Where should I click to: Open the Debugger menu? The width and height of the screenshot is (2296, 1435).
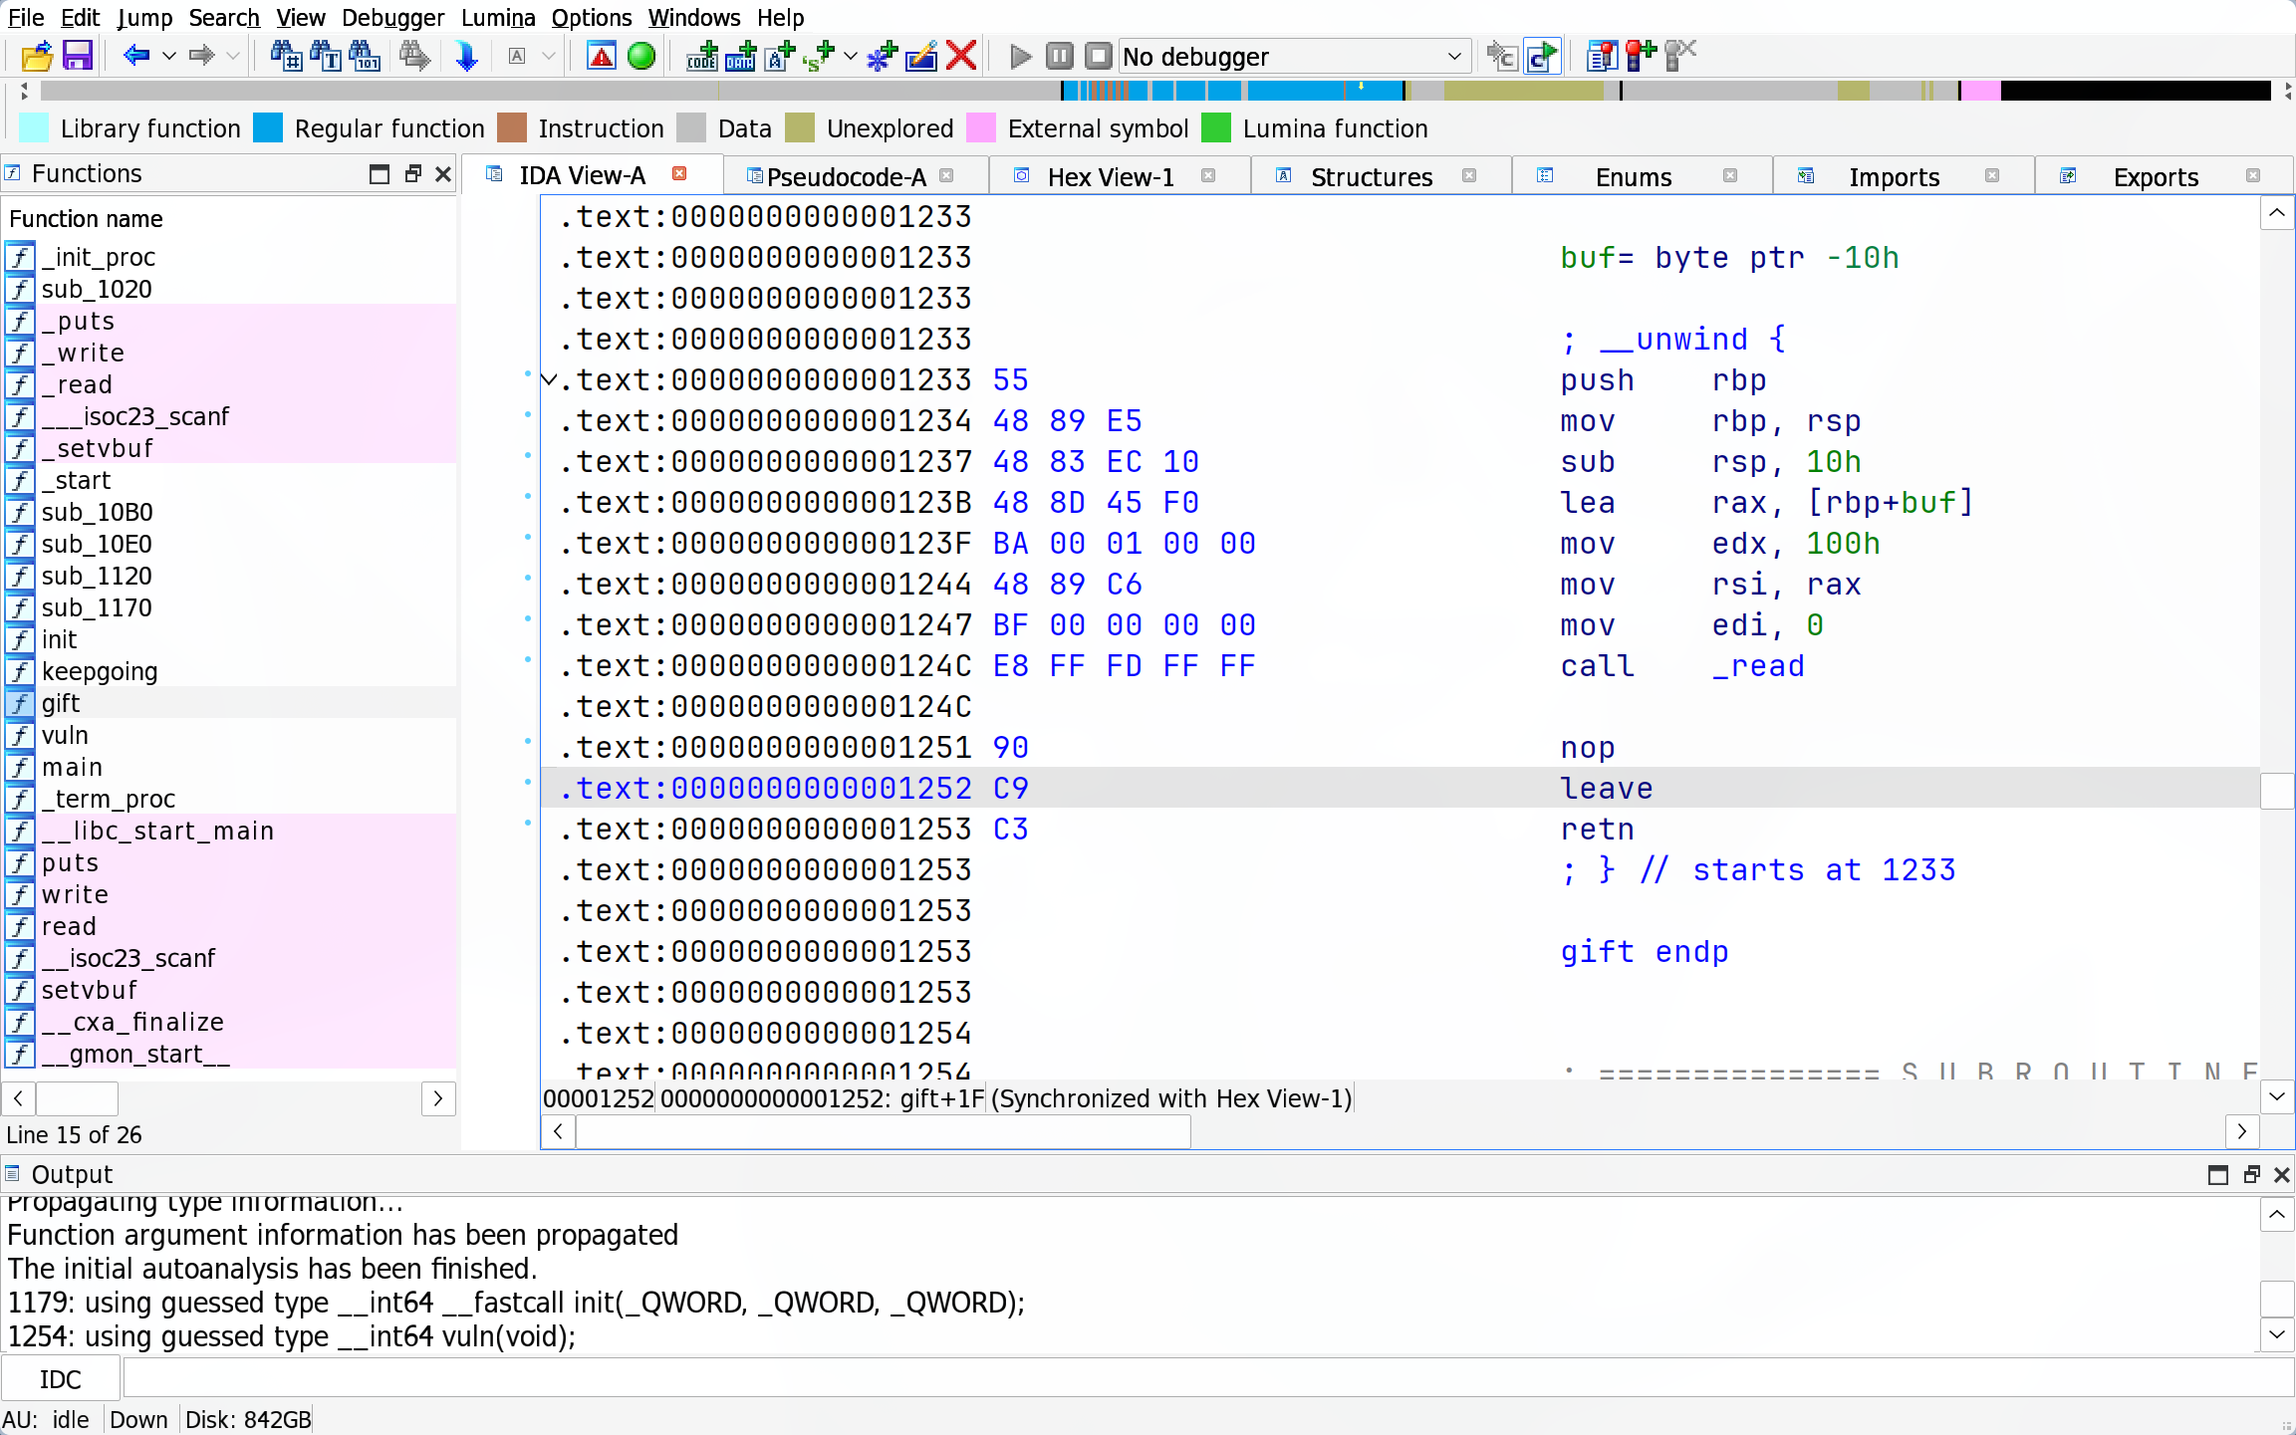pyautogui.click(x=392, y=17)
